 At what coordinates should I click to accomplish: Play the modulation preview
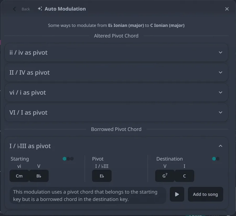[177, 194]
